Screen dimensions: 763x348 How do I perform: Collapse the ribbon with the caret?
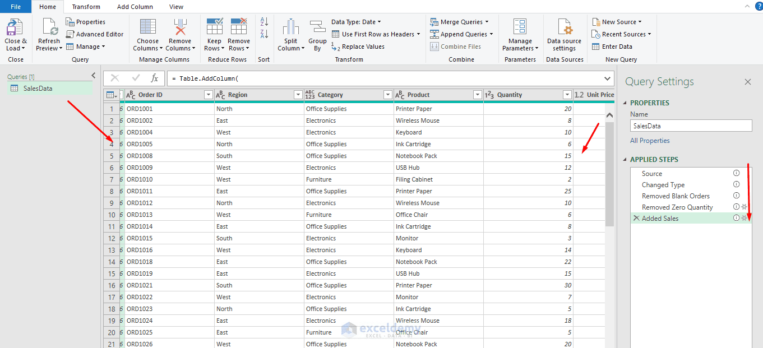pos(746,6)
